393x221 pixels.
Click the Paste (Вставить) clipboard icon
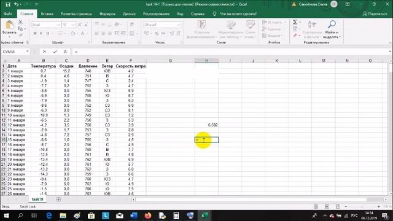(x=10, y=25)
